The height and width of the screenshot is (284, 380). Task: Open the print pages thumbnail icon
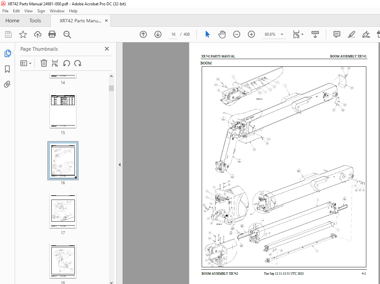coord(55,63)
